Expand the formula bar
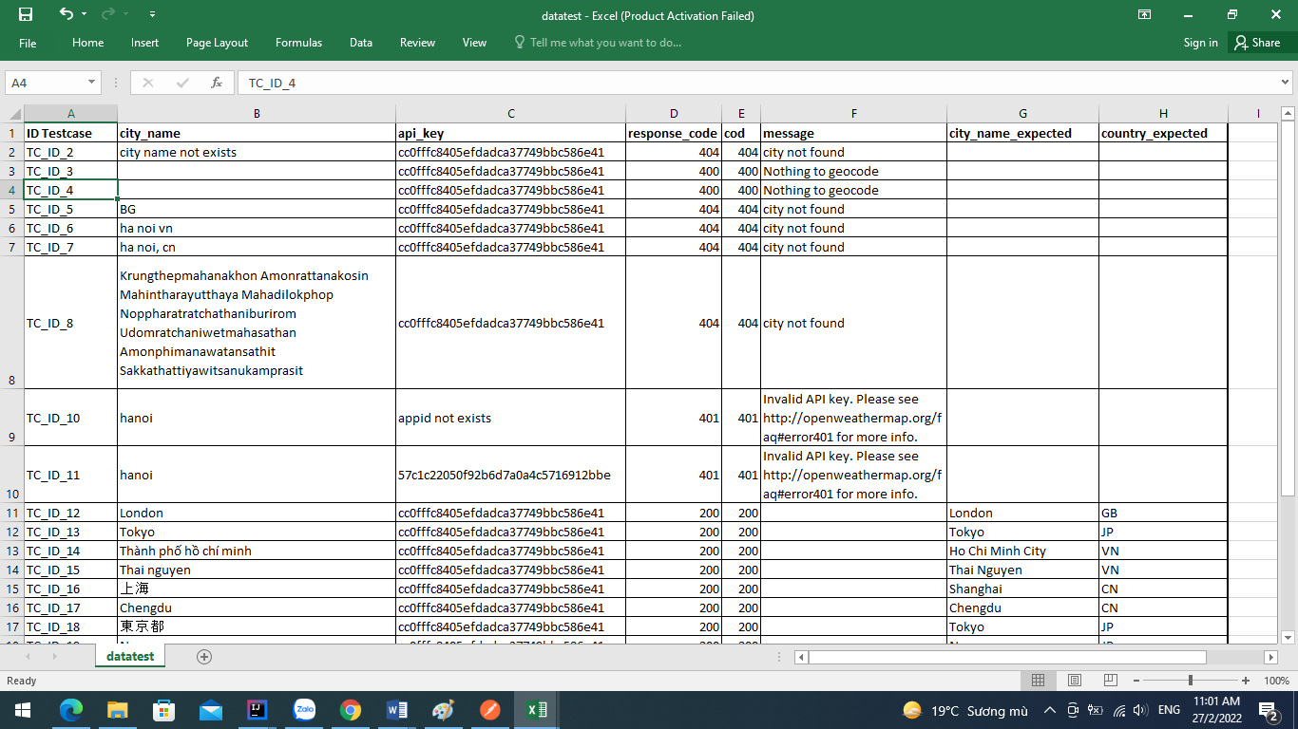This screenshot has width=1298, height=729. click(1286, 83)
